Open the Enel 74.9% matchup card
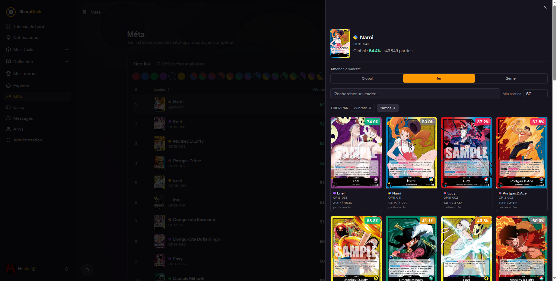This screenshot has height=281, width=557. (x=356, y=164)
